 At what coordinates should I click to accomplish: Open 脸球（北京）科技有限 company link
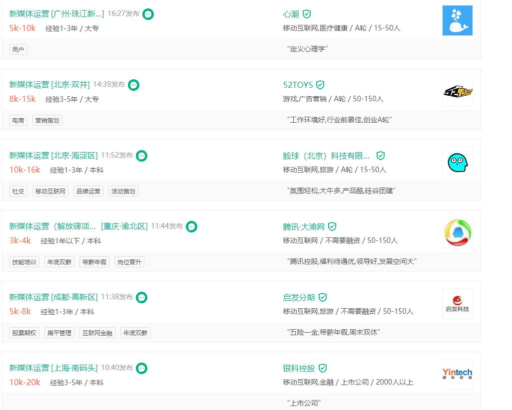[326, 156]
